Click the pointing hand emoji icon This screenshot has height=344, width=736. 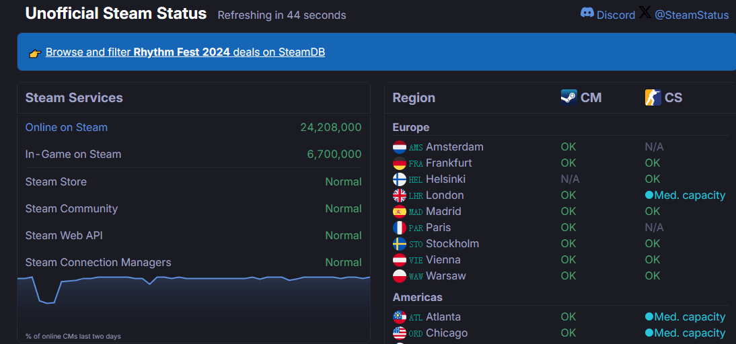(36, 52)
